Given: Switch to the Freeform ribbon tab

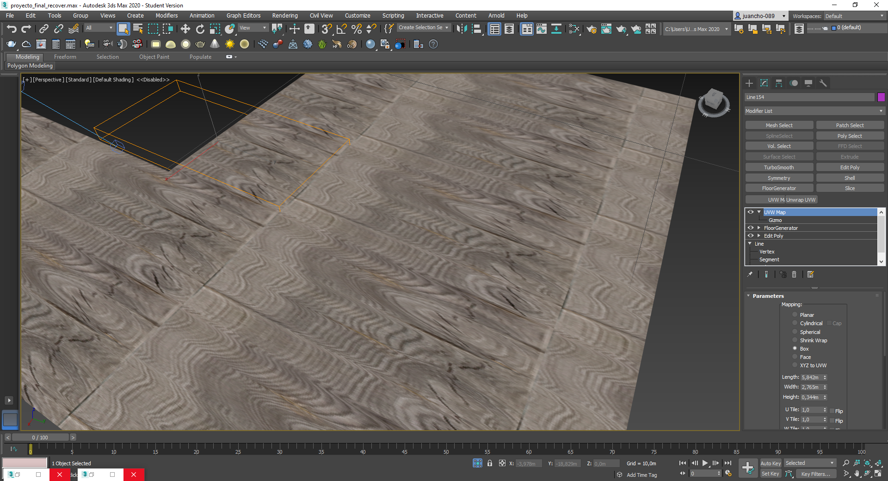Looking at the screenshot, I should point(65,57).
